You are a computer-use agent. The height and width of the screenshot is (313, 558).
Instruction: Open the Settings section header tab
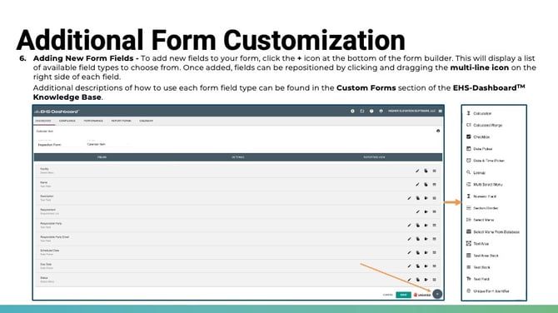(238, 157)
